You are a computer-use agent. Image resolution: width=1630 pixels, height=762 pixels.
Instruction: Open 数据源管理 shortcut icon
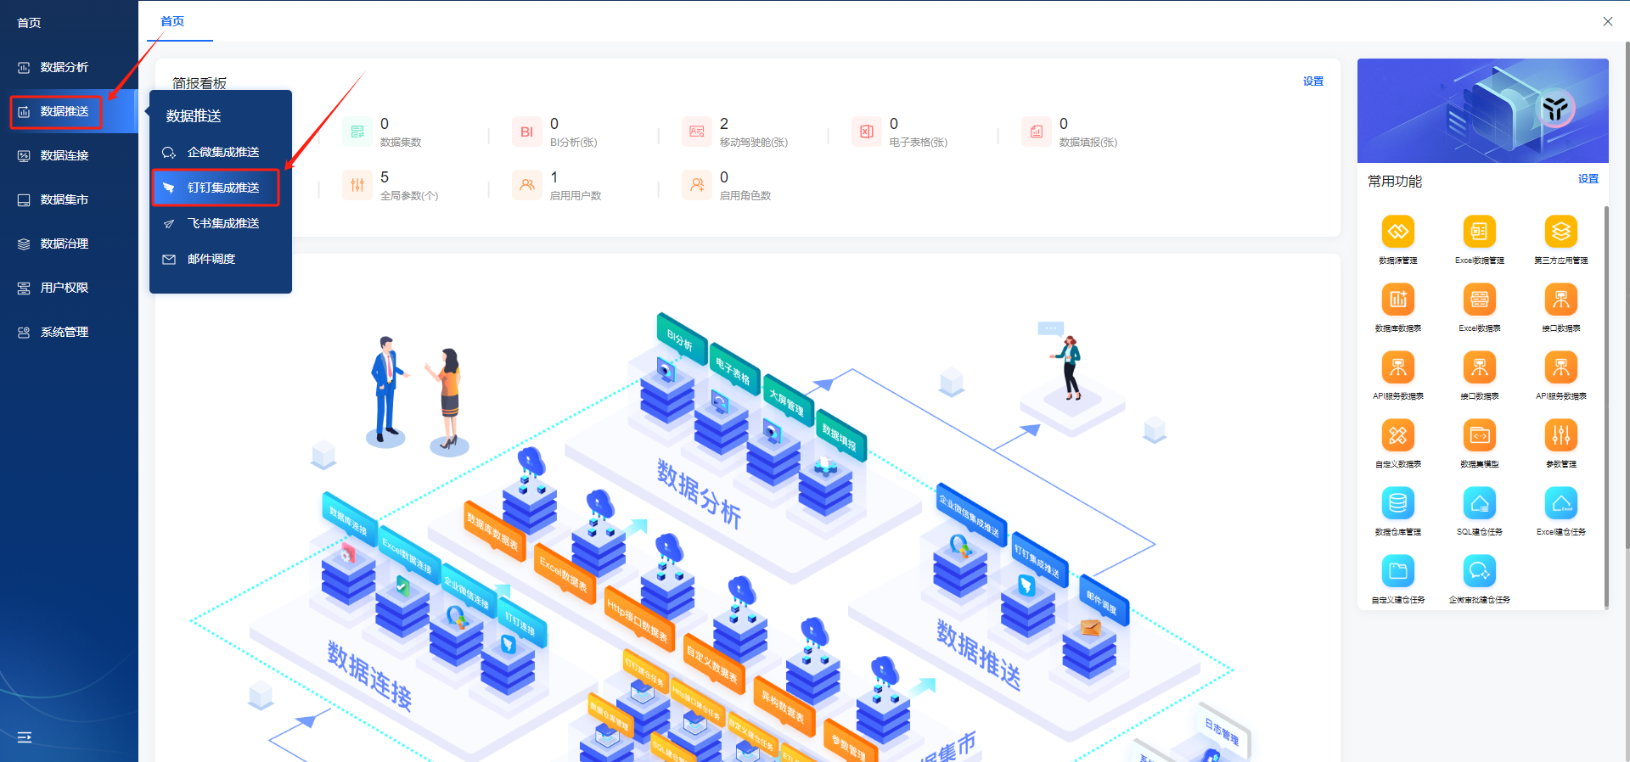(1397, 232)
